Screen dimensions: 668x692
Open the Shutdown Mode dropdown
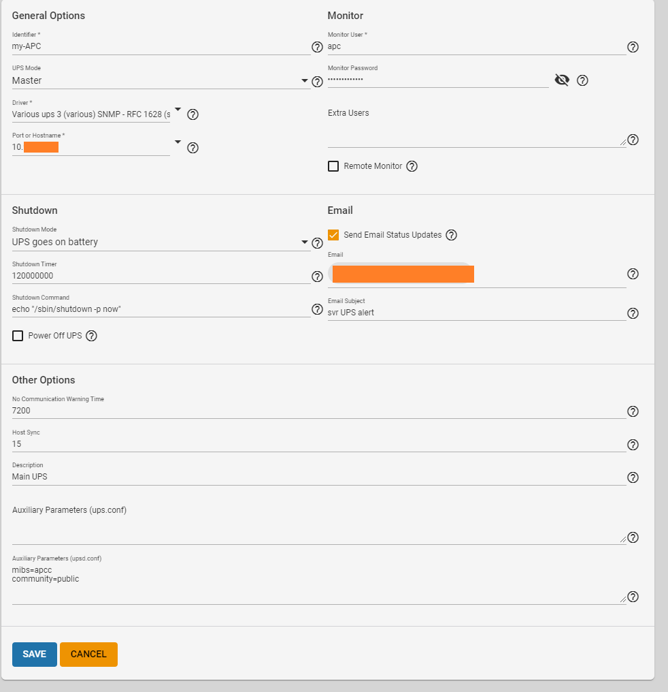(x=304, y=242)
